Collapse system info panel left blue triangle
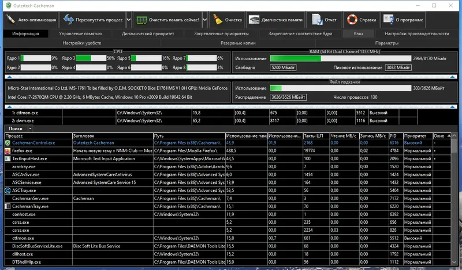 [9, 107]
